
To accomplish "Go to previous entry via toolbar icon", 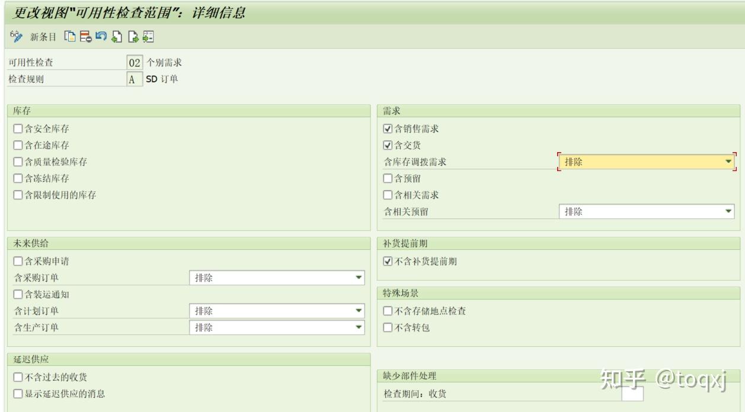I will (116, 37).
